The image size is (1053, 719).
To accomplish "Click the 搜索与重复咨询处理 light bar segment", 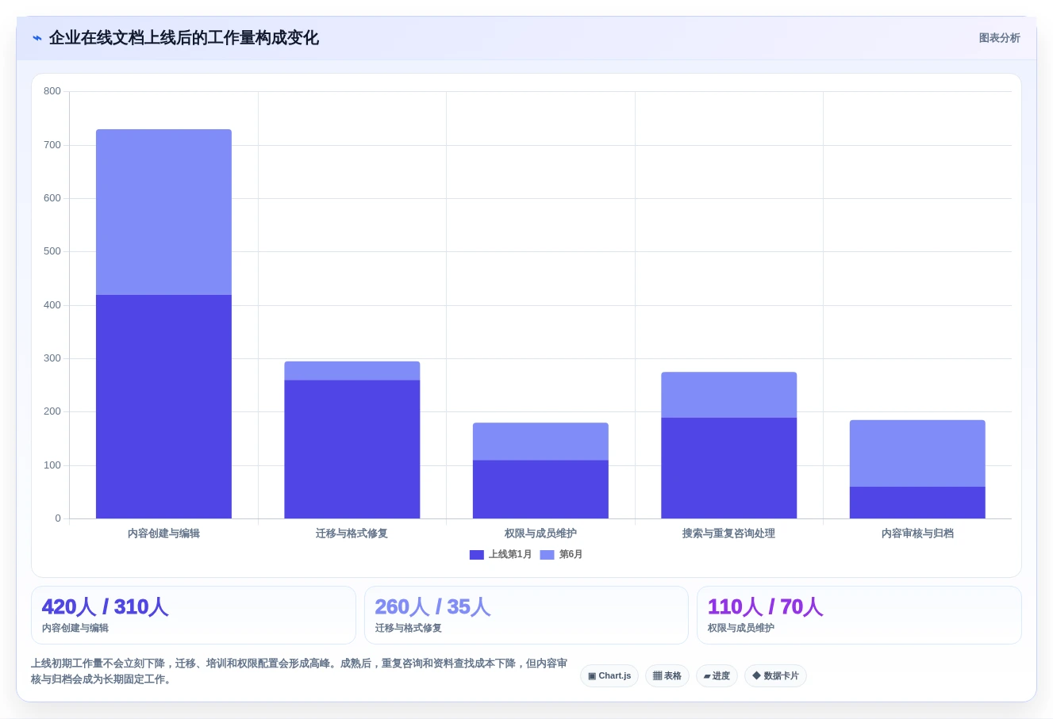I will (729, 395).
